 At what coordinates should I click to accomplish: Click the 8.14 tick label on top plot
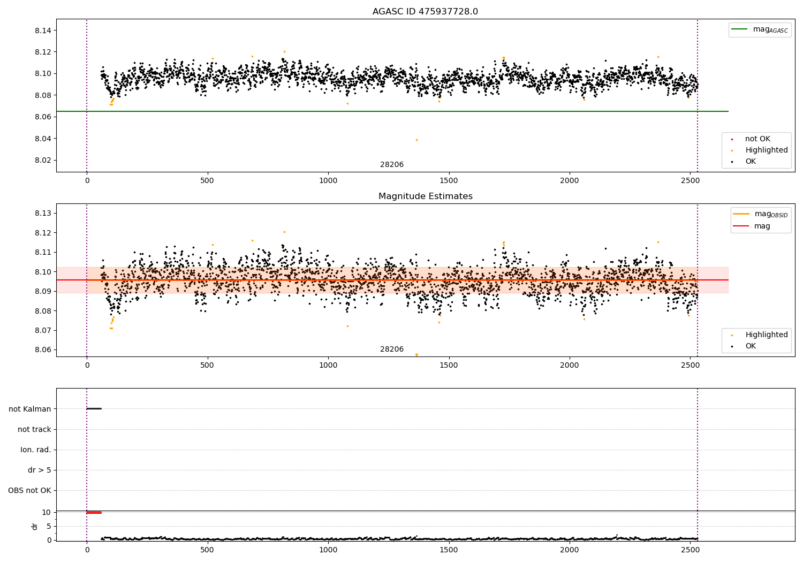pos(43,31)
